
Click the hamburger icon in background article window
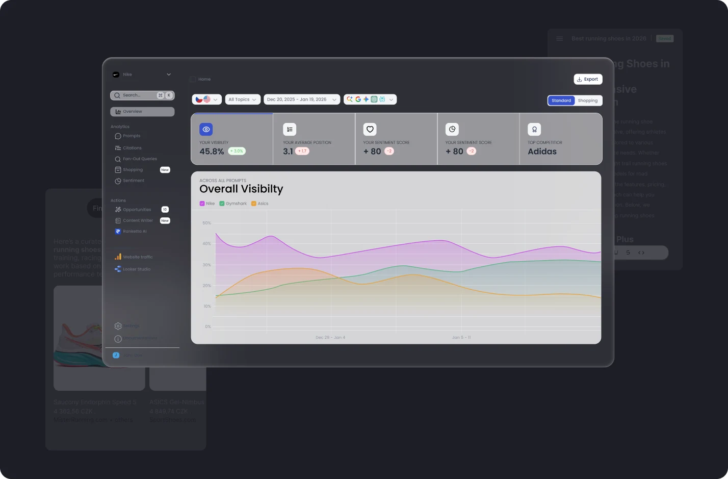(559, 39)
